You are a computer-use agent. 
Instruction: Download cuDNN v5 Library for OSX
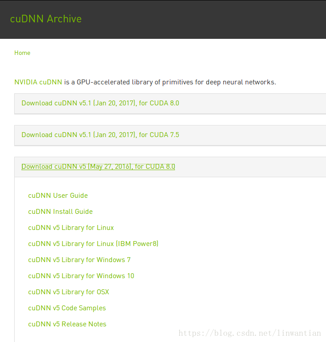pyautogui.click(x=69, y=292)
